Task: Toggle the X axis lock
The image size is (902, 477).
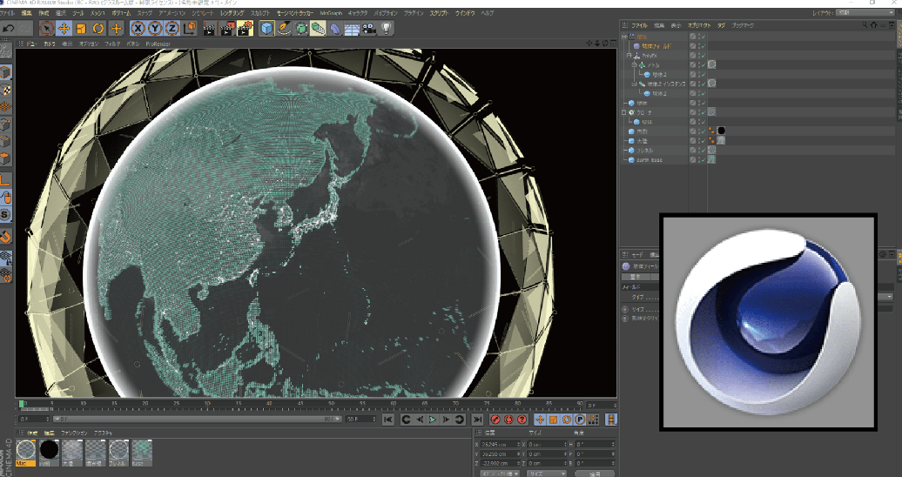Action: (138, 28)
